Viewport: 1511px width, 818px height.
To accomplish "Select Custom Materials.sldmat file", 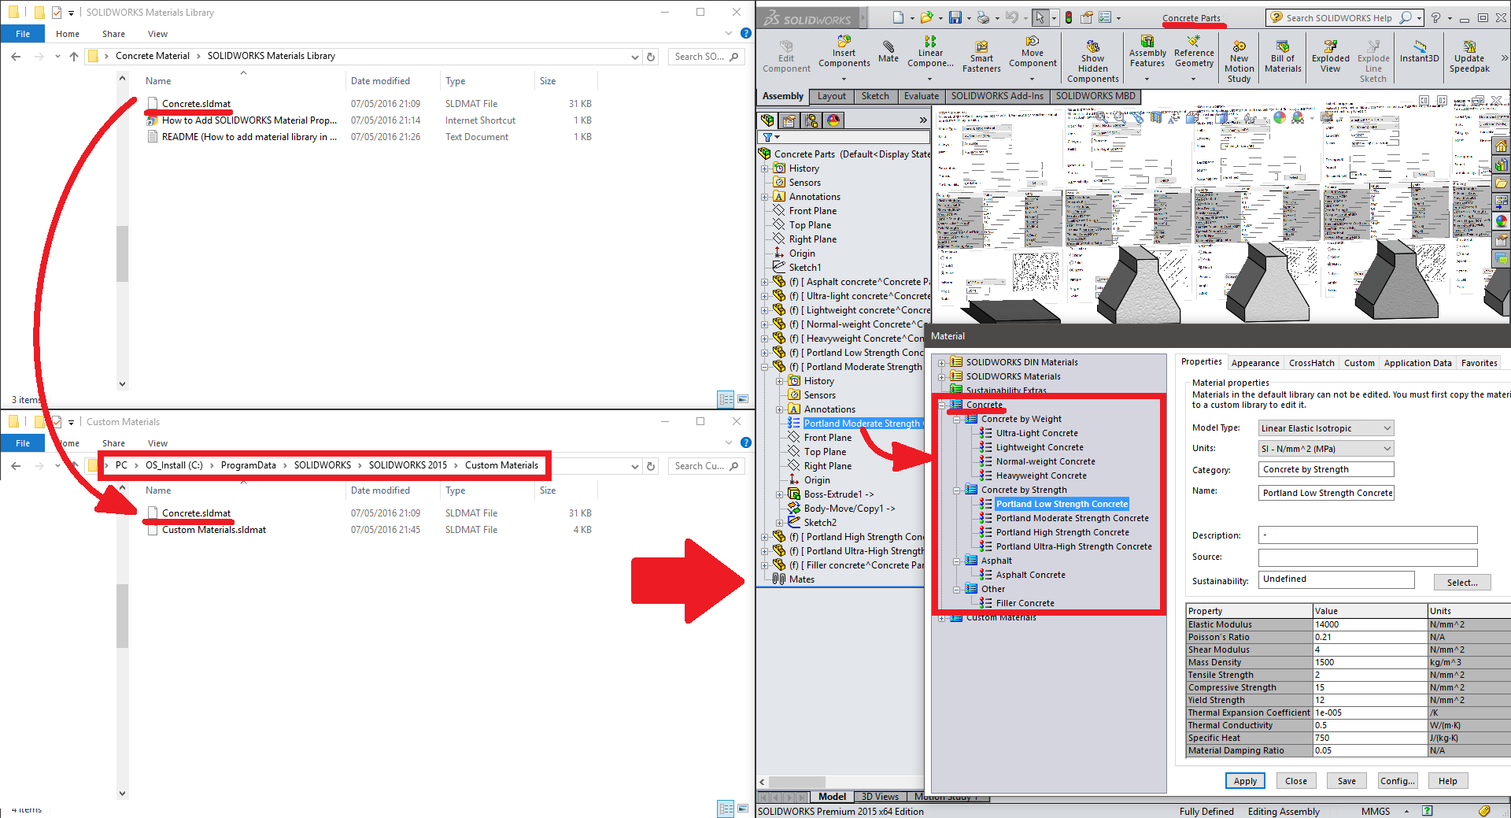I will click(213, 530).
